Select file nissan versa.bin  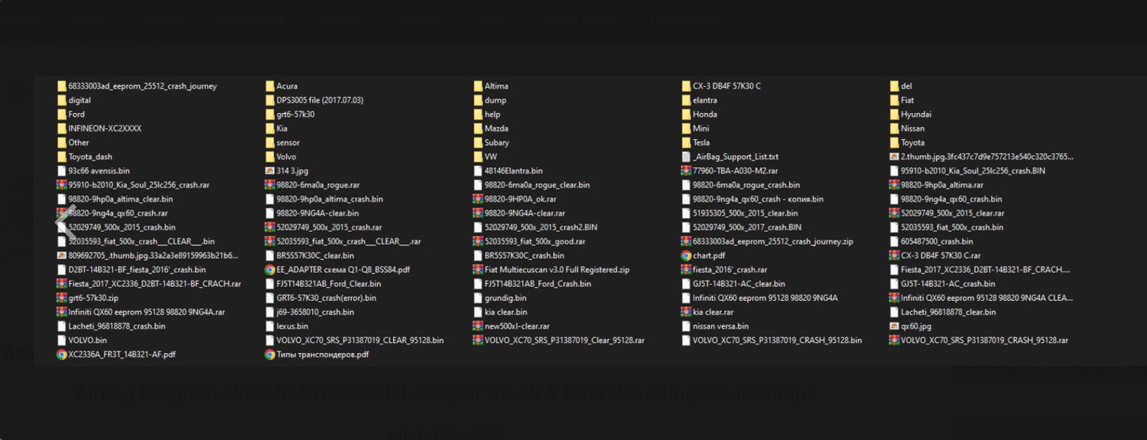pos(720,326)
